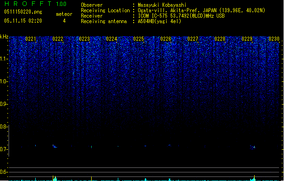Screen dimensions: 284x181
Task: Select the file name 0511150220.png
Action: [23, 12]
